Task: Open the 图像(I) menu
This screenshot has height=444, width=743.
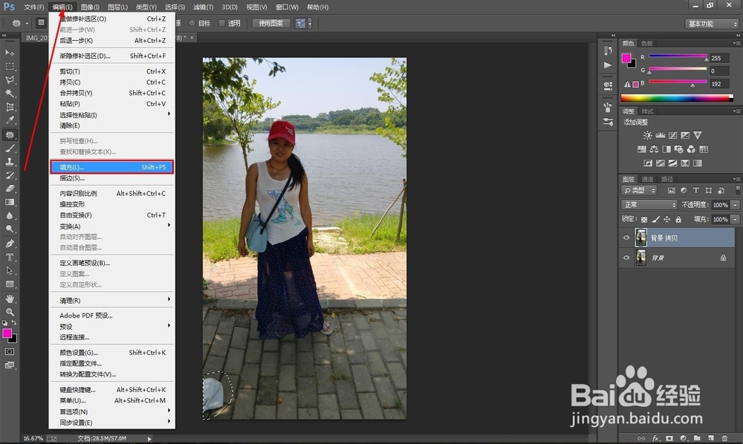Action: (x=90, y=7)
